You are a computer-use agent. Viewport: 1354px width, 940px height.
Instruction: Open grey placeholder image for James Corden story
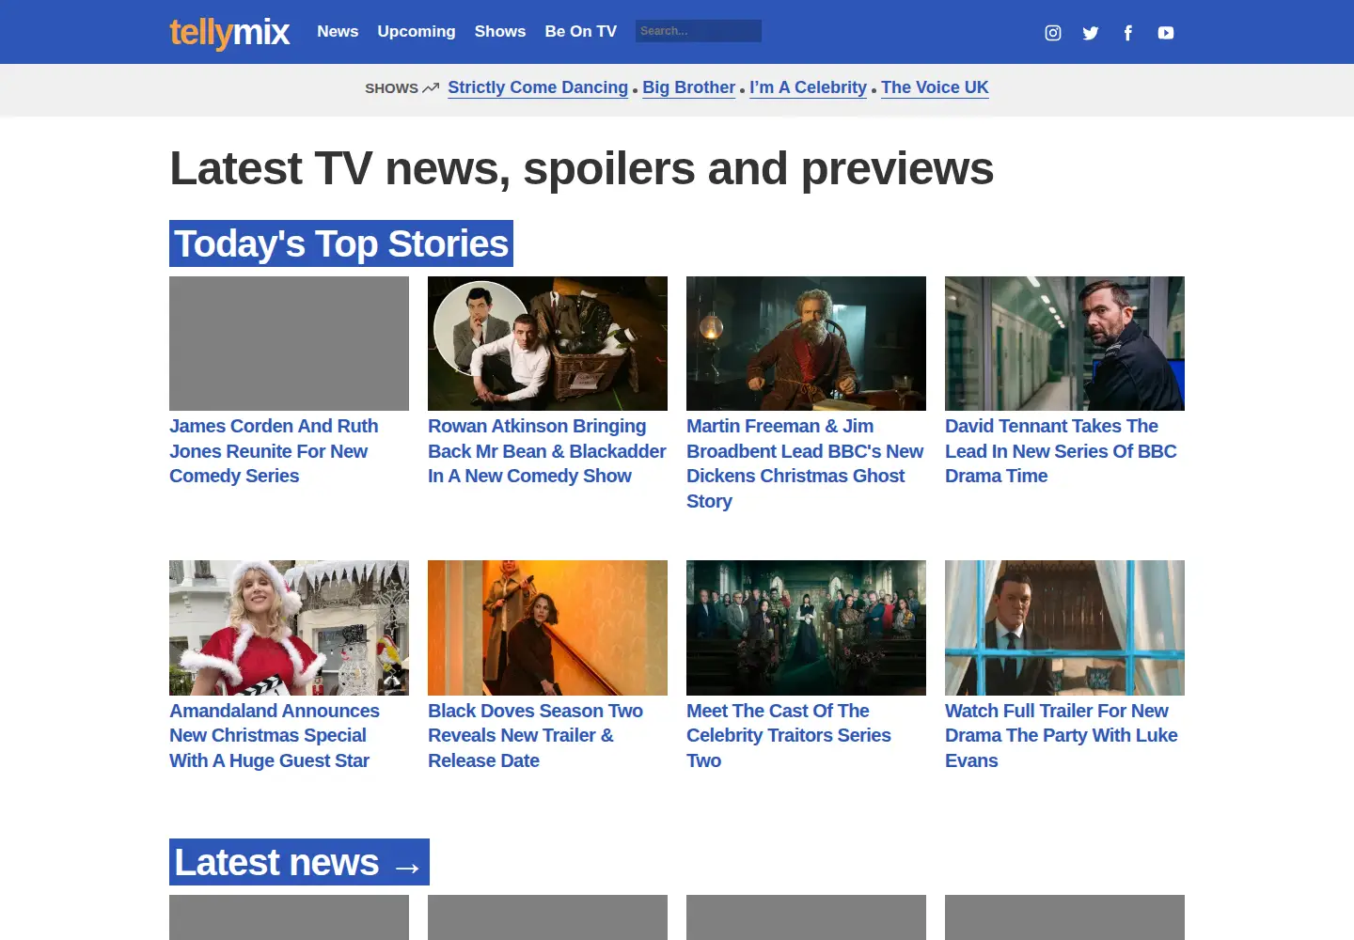(x=289, y=343)
